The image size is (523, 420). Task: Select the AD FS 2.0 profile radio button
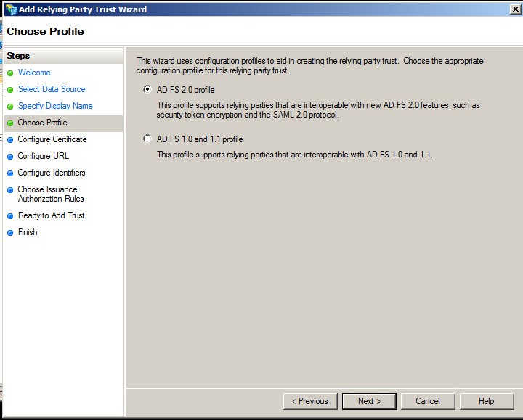(x=147, y=89)
